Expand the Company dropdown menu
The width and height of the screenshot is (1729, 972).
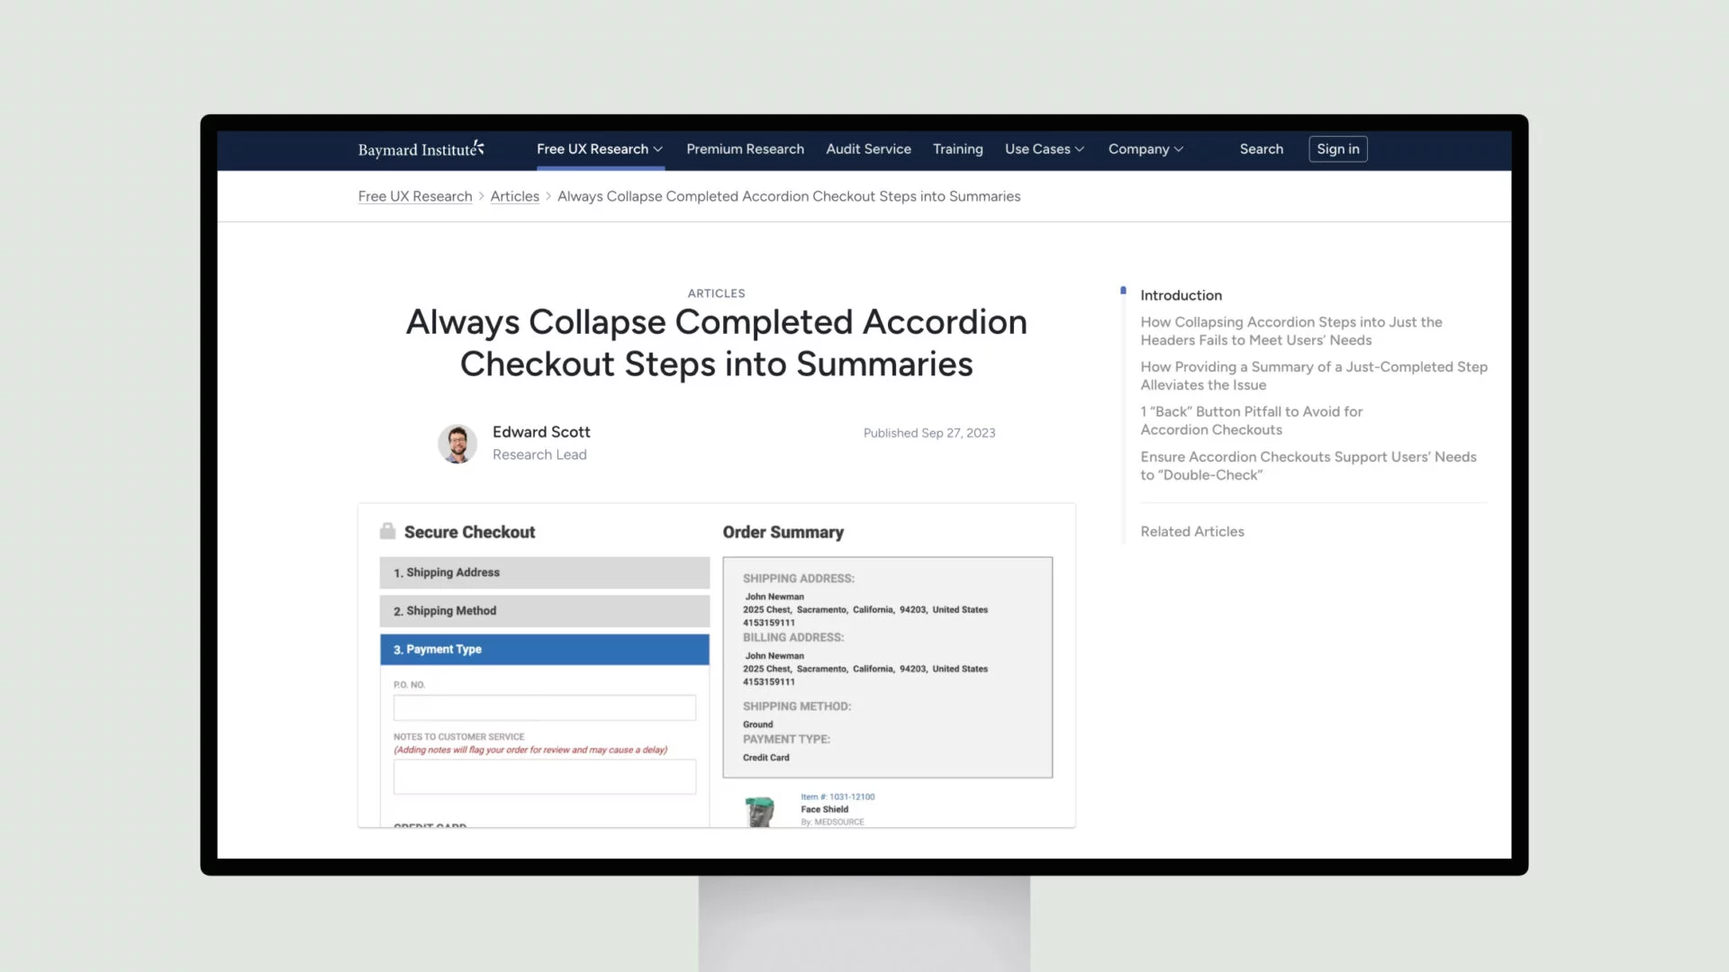pyautogui.click(x=1145, y=148)
